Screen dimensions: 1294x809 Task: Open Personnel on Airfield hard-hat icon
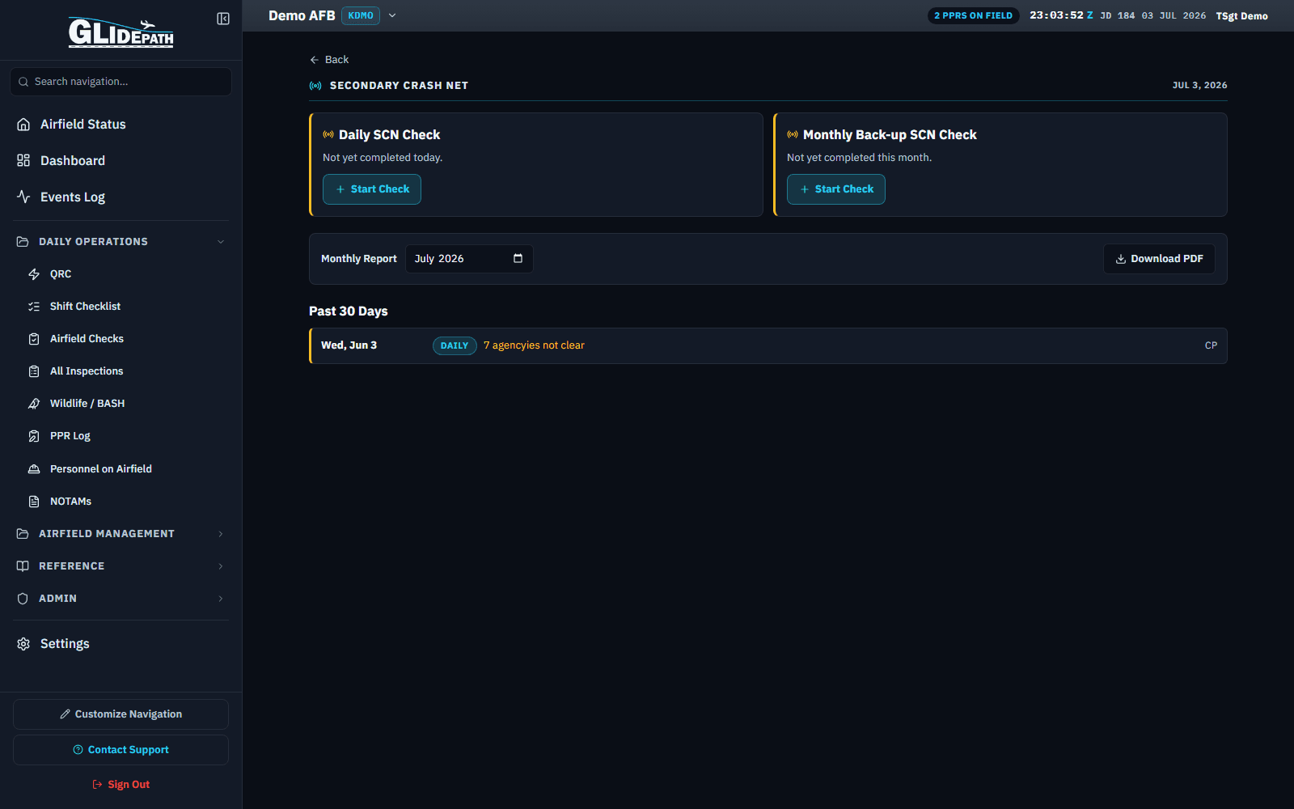click(x=34, y=469)
